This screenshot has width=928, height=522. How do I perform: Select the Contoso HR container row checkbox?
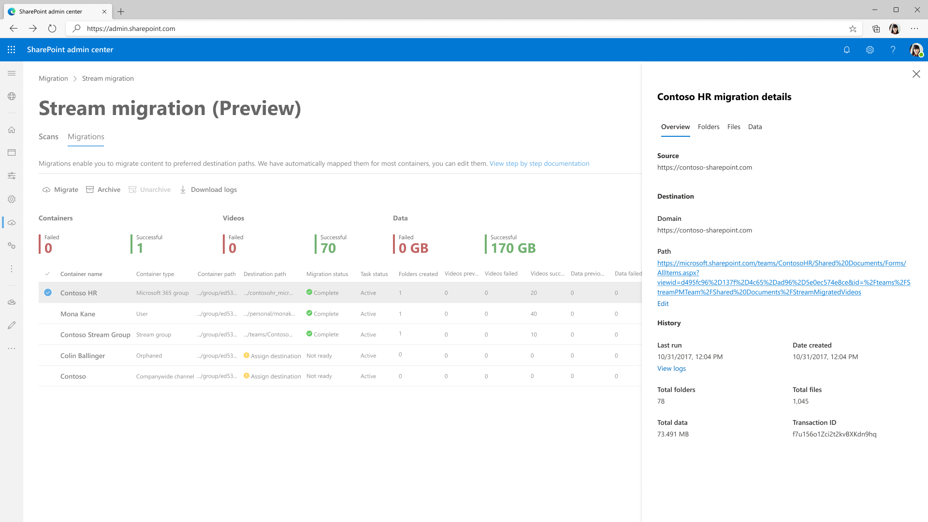click(48, 292)
